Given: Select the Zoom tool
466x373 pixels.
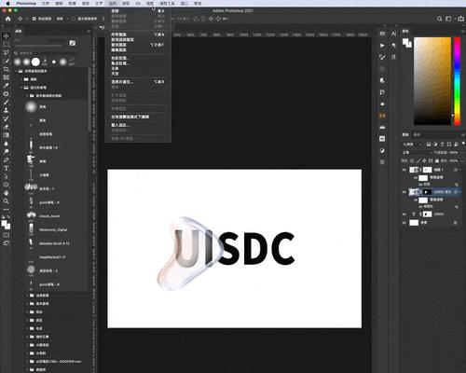Looking at the screenshot, I should [x=6, y=201].
